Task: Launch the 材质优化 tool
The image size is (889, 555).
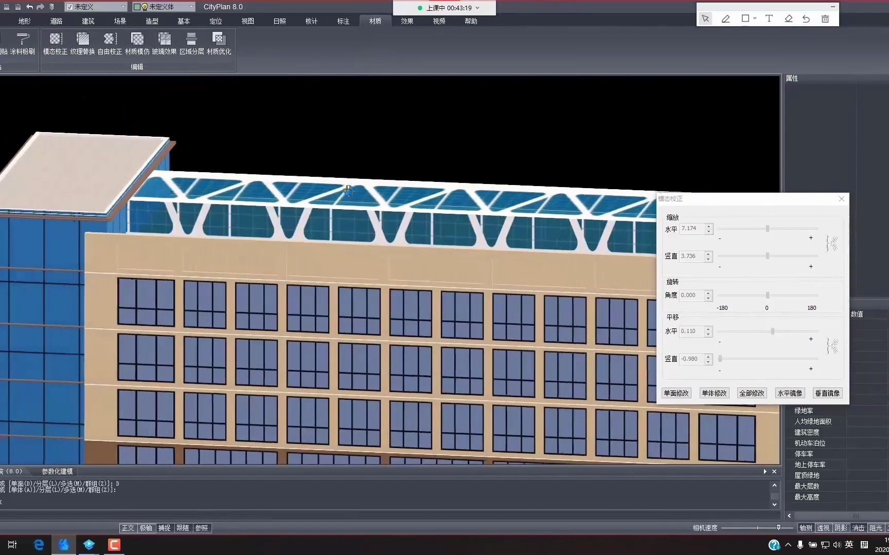Action: pyautogui.click(x=219, y=44)
